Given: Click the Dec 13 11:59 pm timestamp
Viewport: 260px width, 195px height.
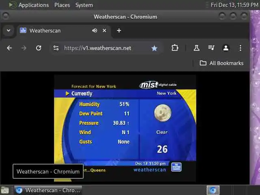Looking at the screenshot, I should click(x=150, y=164).
